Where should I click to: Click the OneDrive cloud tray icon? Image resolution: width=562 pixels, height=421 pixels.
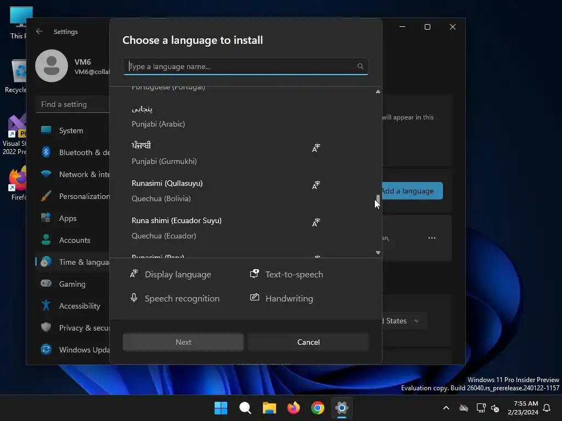(x=464, y=408)
